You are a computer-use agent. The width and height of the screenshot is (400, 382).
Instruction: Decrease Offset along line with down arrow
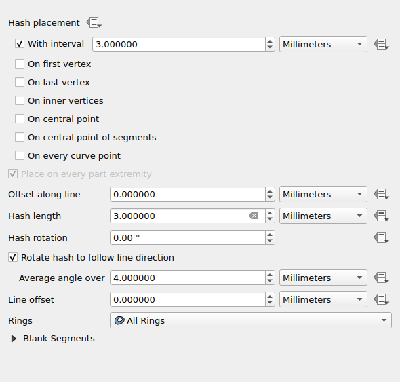click(270, 197)
